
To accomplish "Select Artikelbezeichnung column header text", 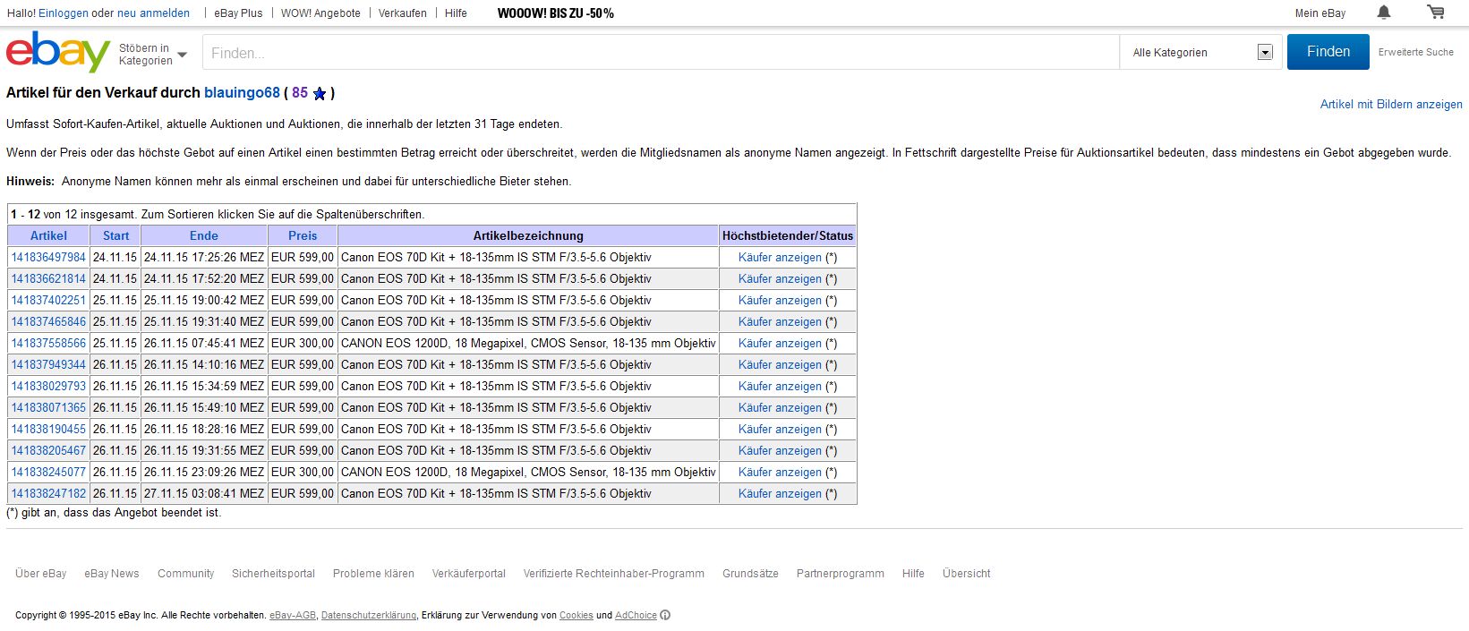I will (x=528, y=235).
